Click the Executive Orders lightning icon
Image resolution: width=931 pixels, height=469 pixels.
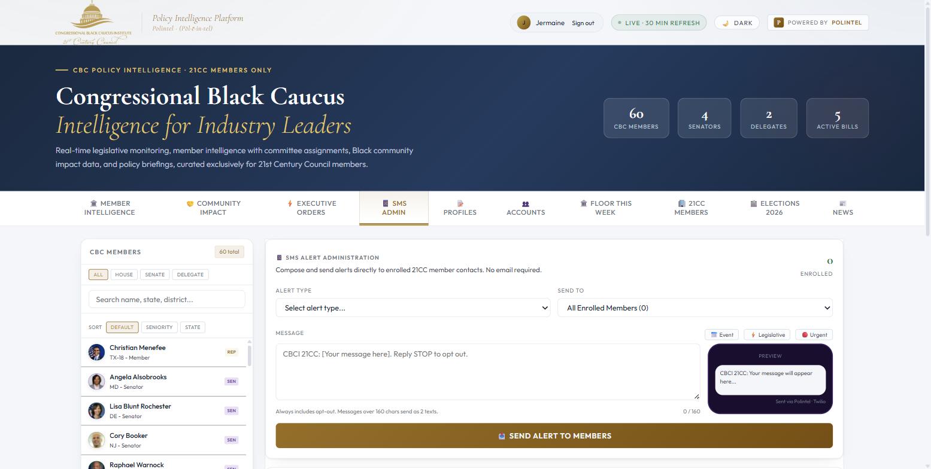click(290, 203)
